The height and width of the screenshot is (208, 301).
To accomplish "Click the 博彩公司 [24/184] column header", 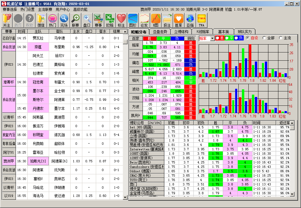I will pyautogui.click(x=147, y=123).
